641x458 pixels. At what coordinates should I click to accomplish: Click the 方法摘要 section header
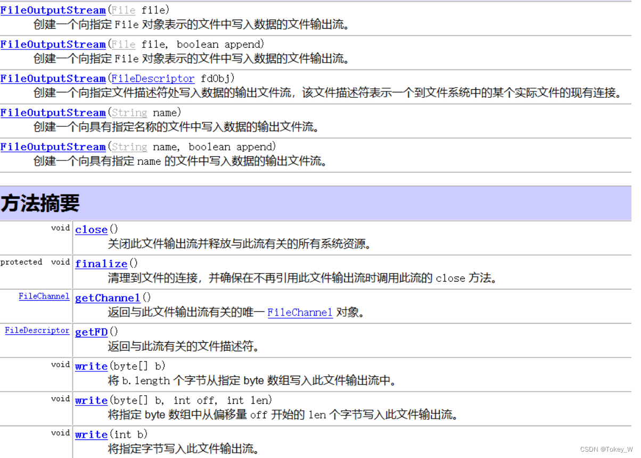40,203
